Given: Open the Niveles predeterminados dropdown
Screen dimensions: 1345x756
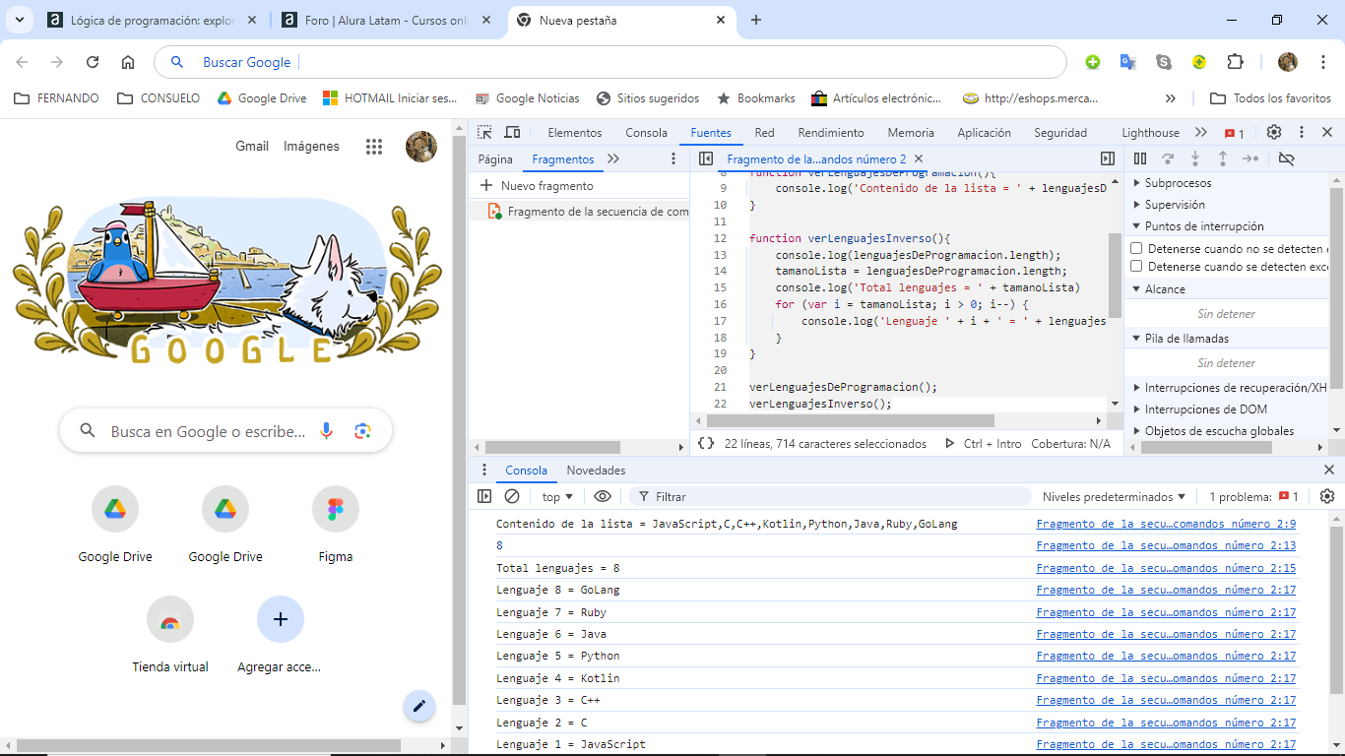Looking at the screenshot, I should pyautogui.click(x=1114, y=497).
